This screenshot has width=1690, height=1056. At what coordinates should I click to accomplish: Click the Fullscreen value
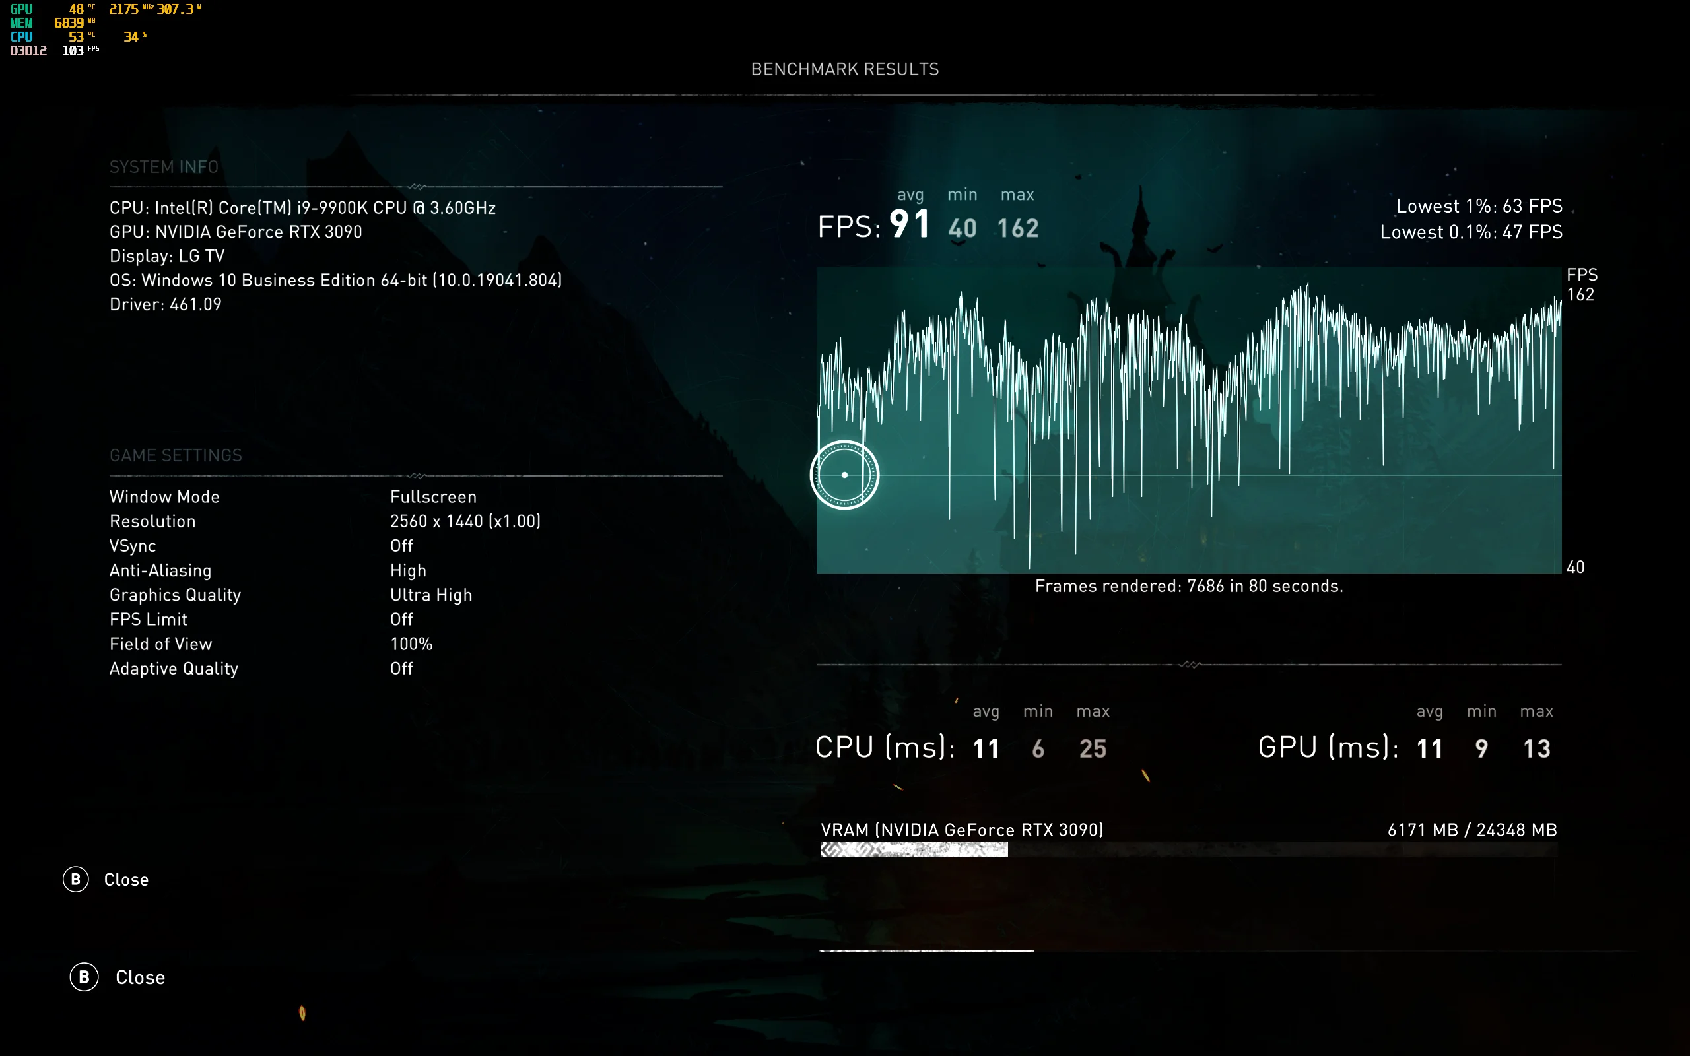[434, 496]
